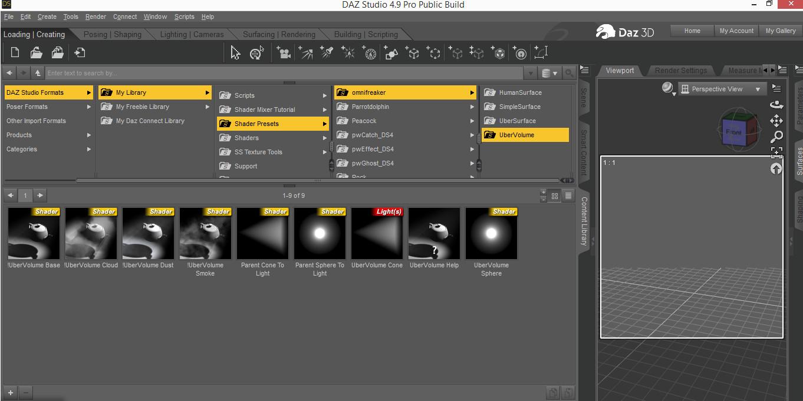
Task: Select the UberSurface folder
Action: (525, 121)
